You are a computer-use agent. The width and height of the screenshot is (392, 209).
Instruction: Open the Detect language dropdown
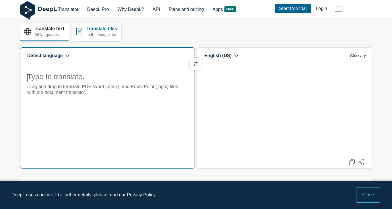pyautogui.click(x=48, y=56)
